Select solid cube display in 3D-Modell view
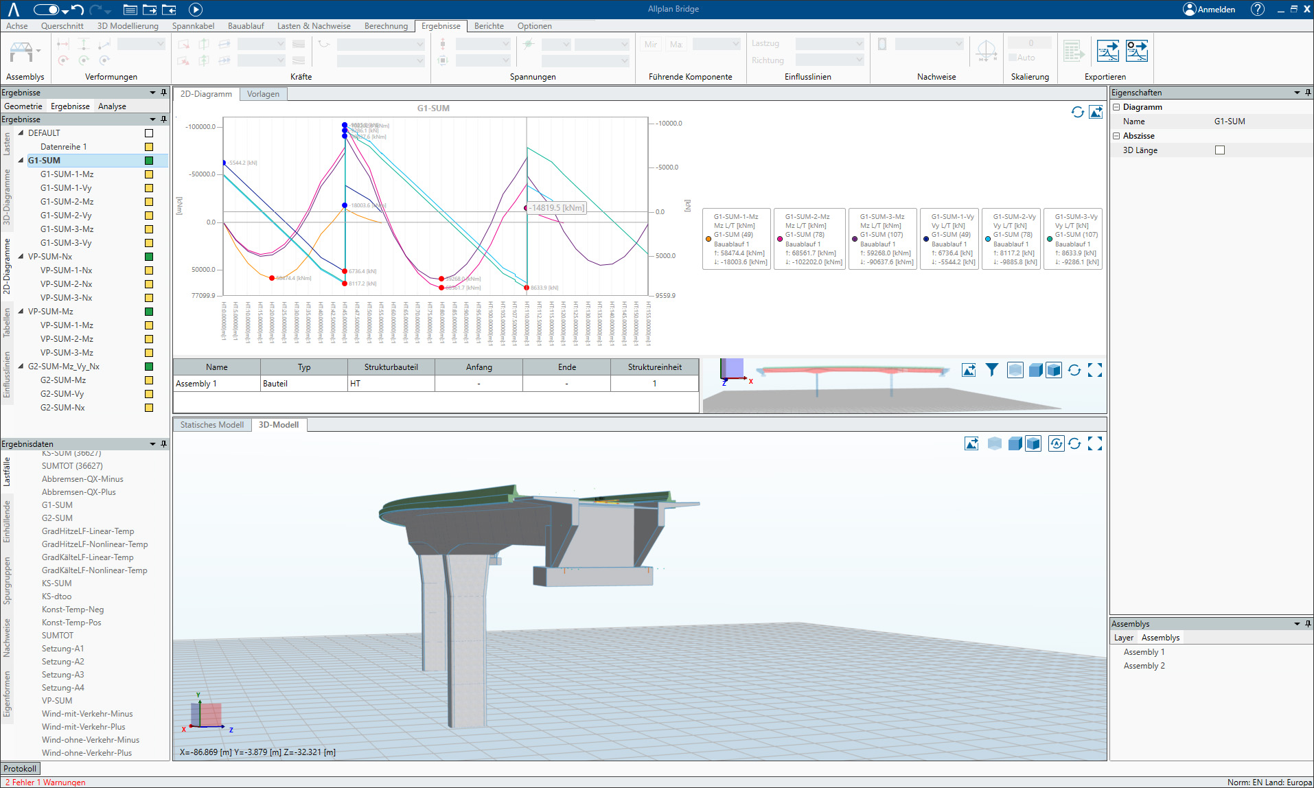The height and width of the screenshot is (788, 1314). coord(1015,443)
